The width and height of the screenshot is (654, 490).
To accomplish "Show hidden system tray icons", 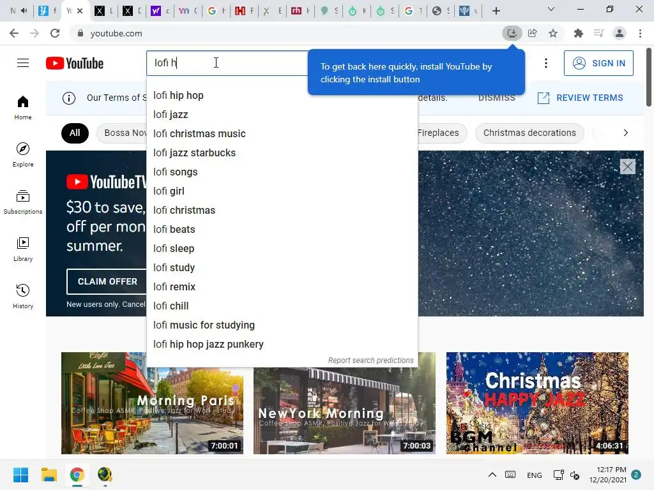I will [x=492, y=475].
